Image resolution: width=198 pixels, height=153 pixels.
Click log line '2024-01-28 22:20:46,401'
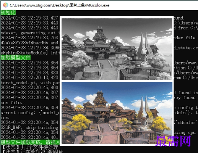(x=29, y=137)
